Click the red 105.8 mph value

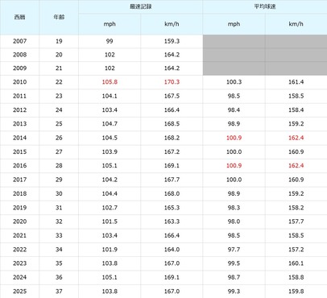click(x=110, y=82)
